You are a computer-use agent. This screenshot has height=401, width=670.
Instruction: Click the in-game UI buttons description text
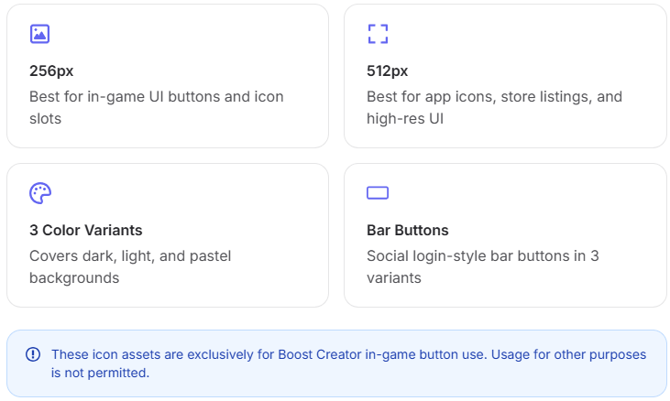(157, 107)
